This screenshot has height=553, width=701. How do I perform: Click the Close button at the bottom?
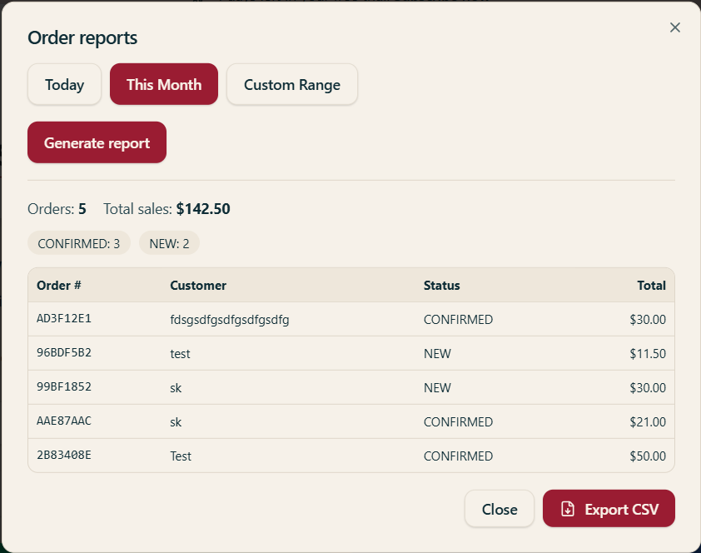tap(500, 509)
